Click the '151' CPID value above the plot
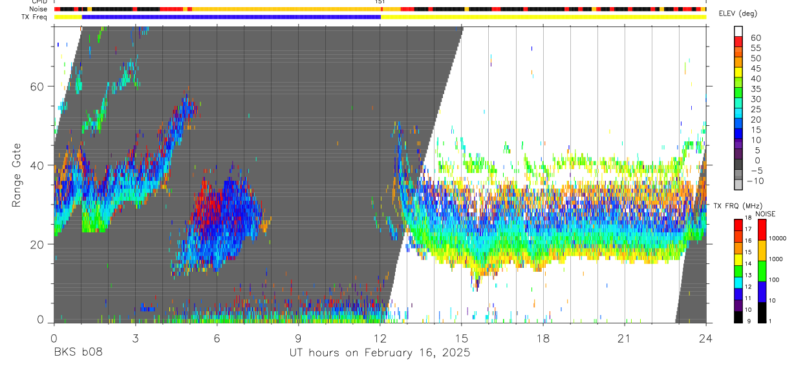Image resolution: width=794 pixels, height=366 pixels. (x=380, y=2)
